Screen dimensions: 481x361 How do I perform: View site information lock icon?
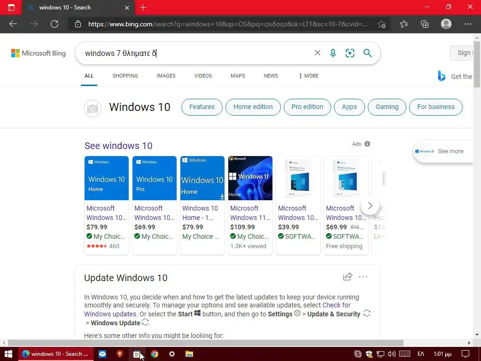78,24
